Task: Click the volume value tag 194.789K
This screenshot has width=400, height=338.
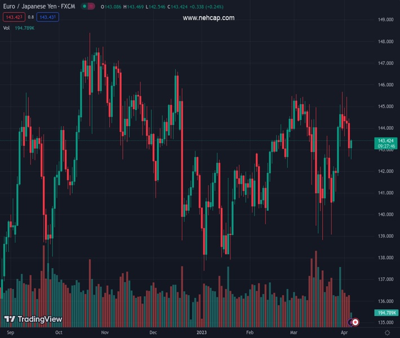Action: coord(386,313)
